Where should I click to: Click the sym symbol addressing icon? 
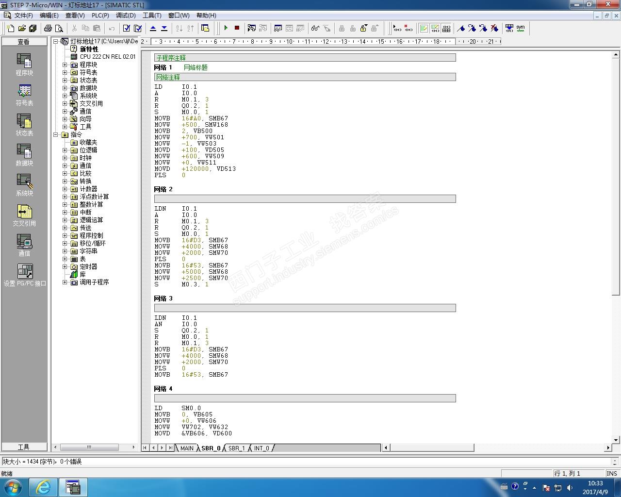click(x=521, y=28)
